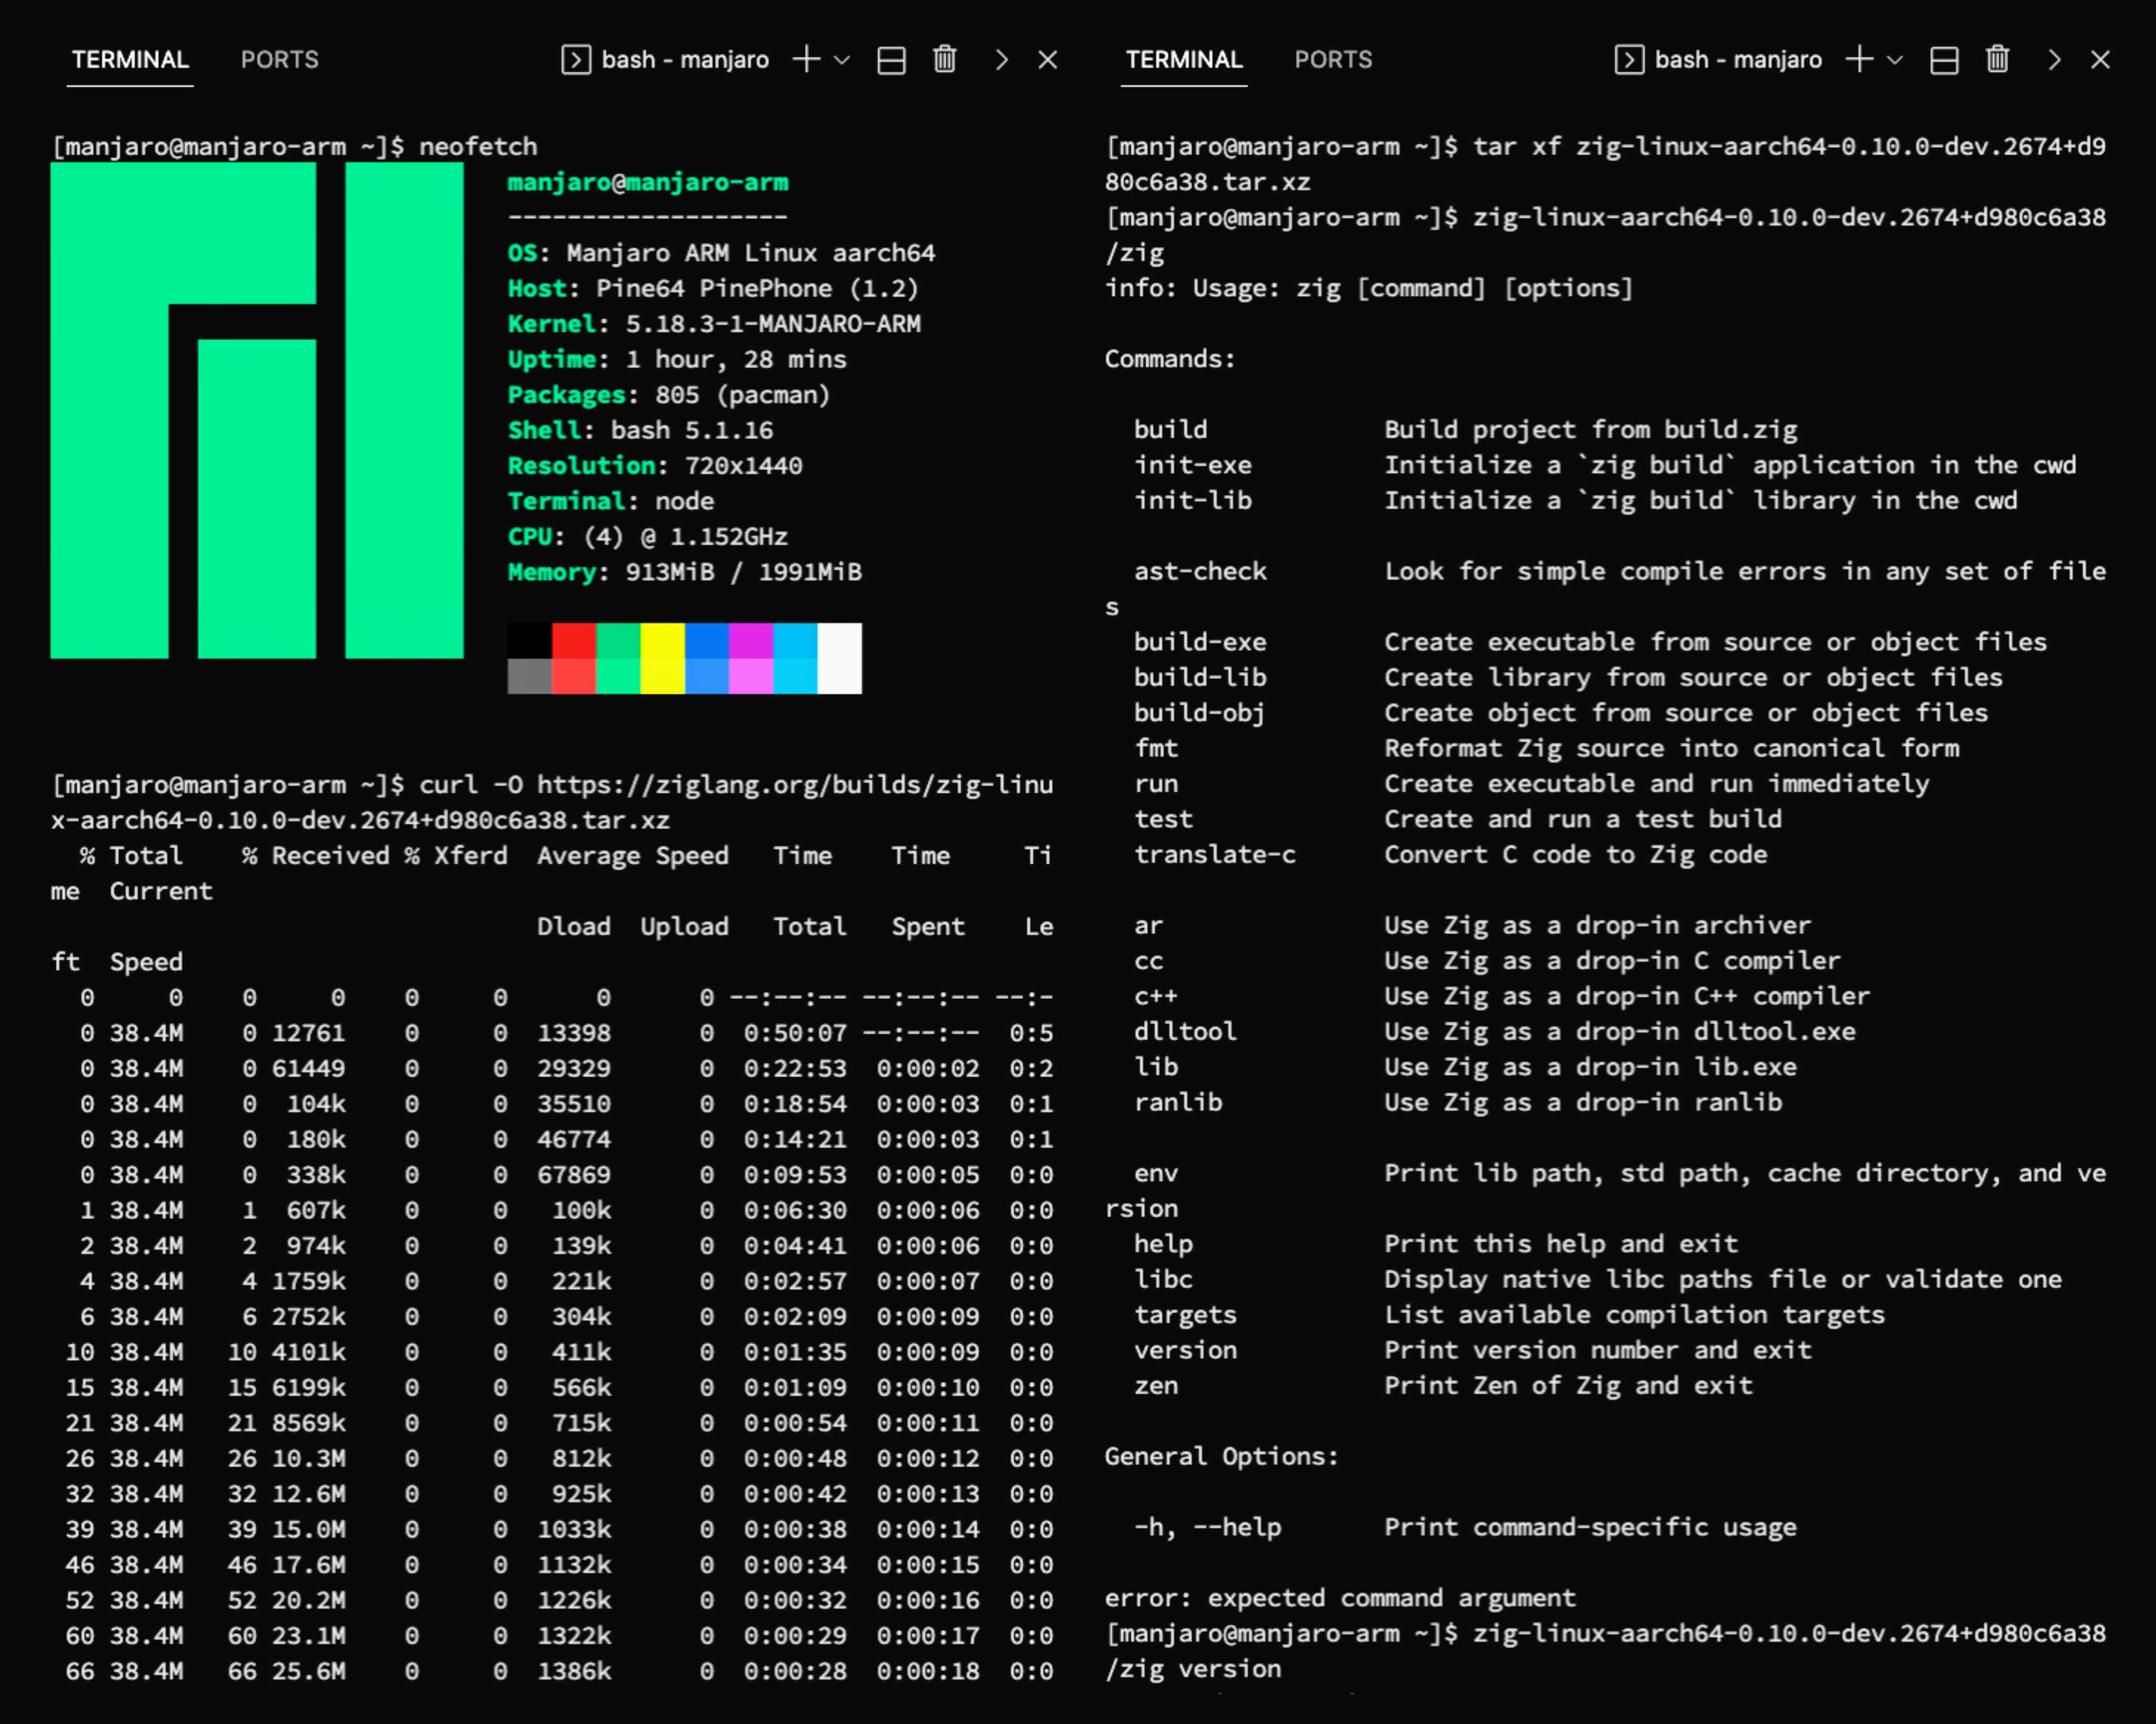This screenshot has height=1724, width=2156.
Task: Select the left TERMINAL tab
Action: (130, 60)
